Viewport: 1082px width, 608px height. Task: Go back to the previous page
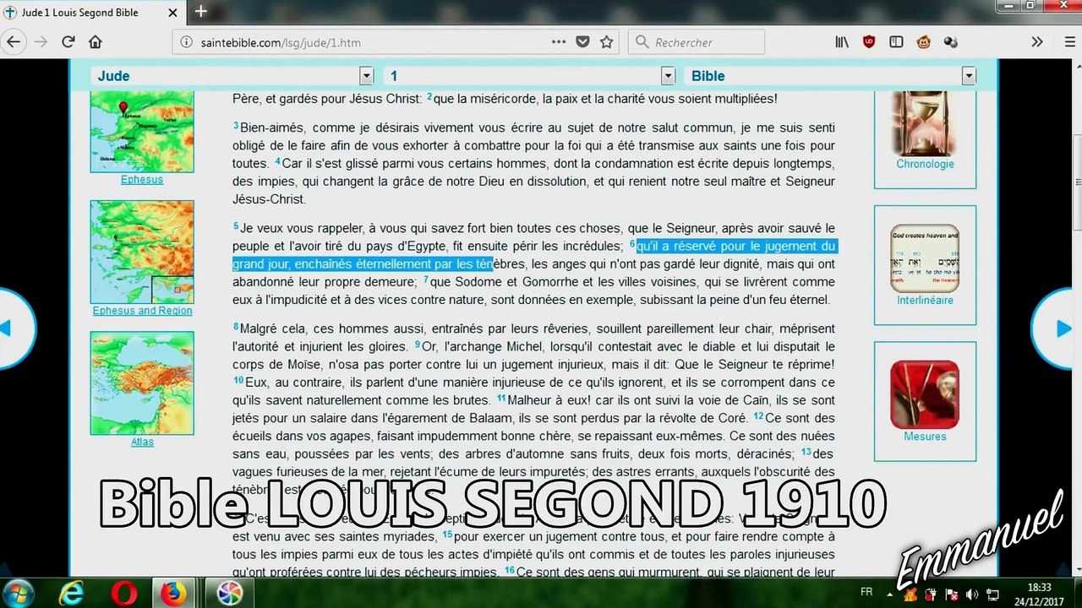pyautogui.click(x=14, y=42)
